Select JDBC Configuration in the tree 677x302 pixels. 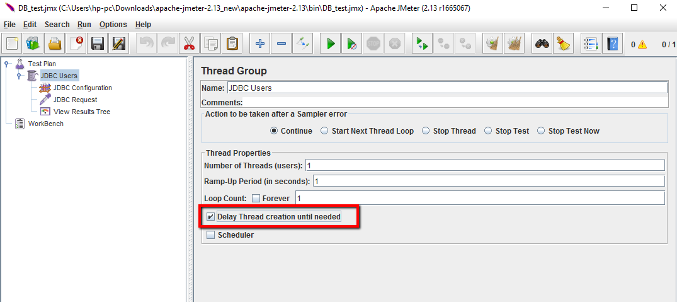82,88
